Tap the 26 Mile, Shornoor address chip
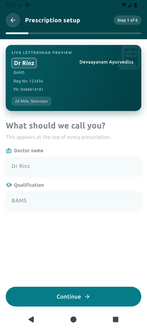The height and width of the screenshot is (328, 147). pyautogui.click(x=32, y=101)
